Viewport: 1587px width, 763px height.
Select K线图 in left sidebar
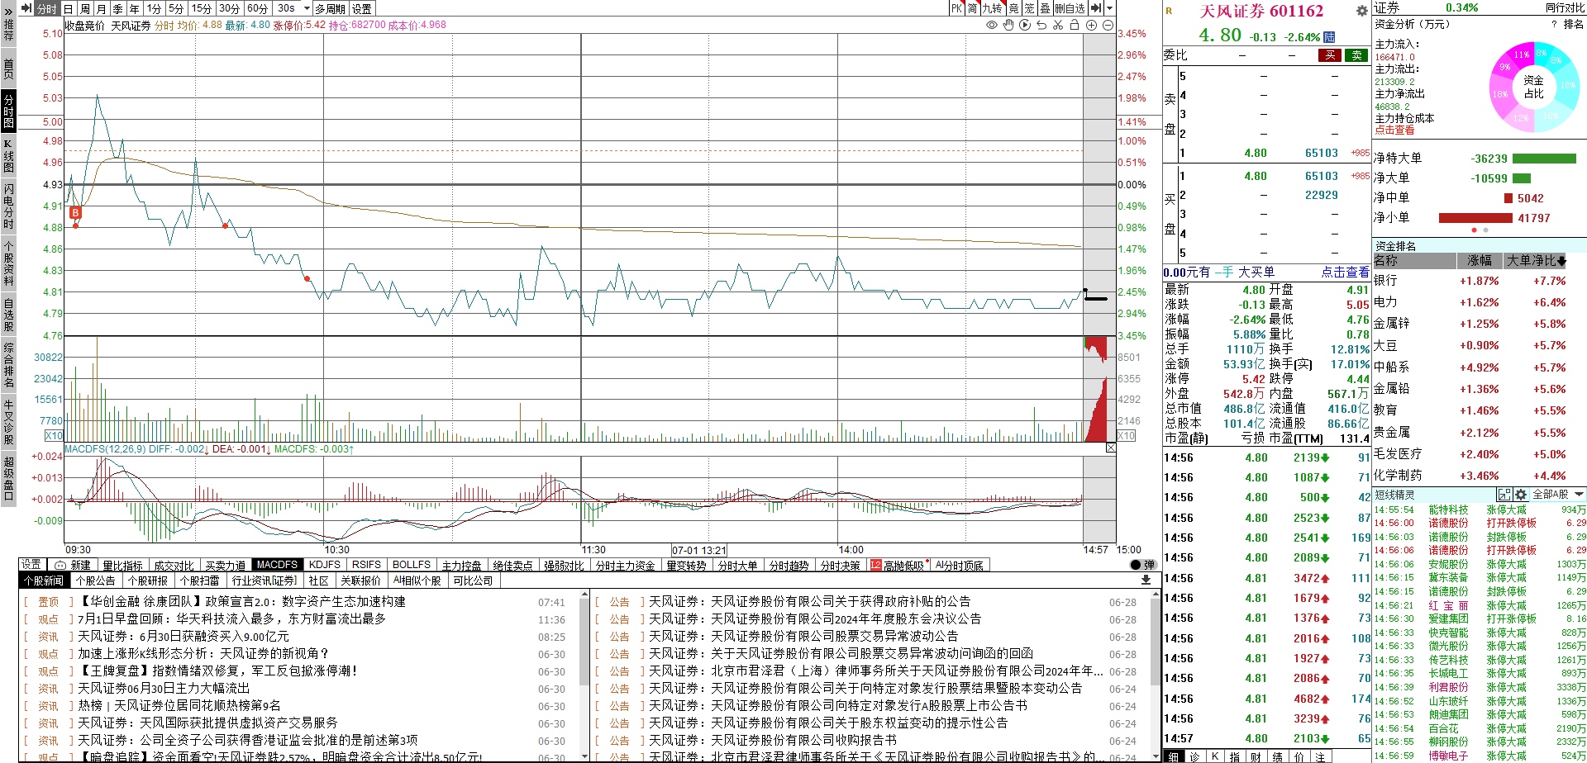pos(8,154)
